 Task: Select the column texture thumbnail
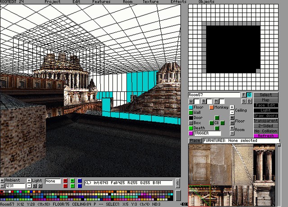point(264,164)
